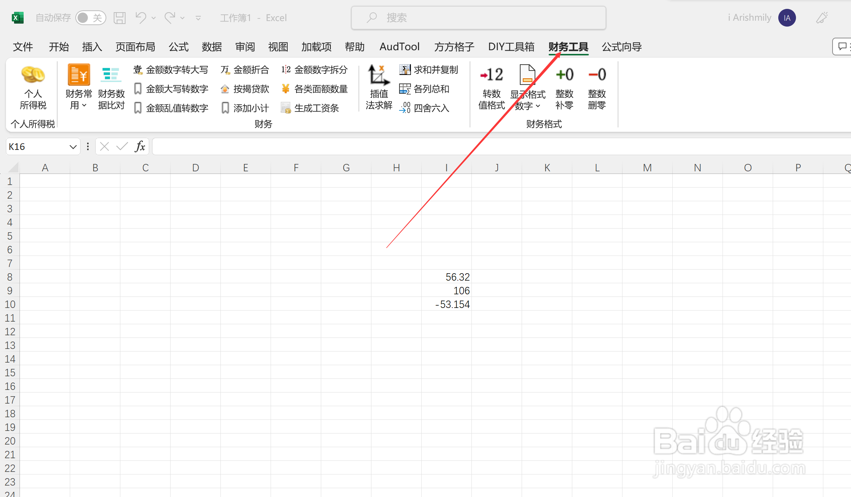The height and width of the screenshot is (497, 851).
Task: Apply 四舍六入 rounding
Action: coord(424,108)
